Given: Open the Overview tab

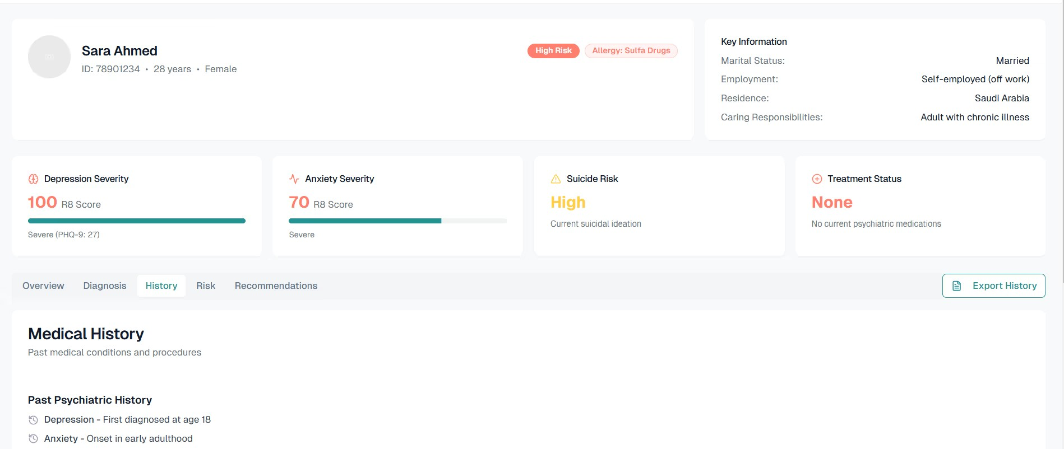Looking at the screenshot, I should click(x=43, y=286).
